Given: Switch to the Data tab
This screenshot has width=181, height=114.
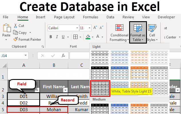Looking at the screenshot, I should 110,17.
